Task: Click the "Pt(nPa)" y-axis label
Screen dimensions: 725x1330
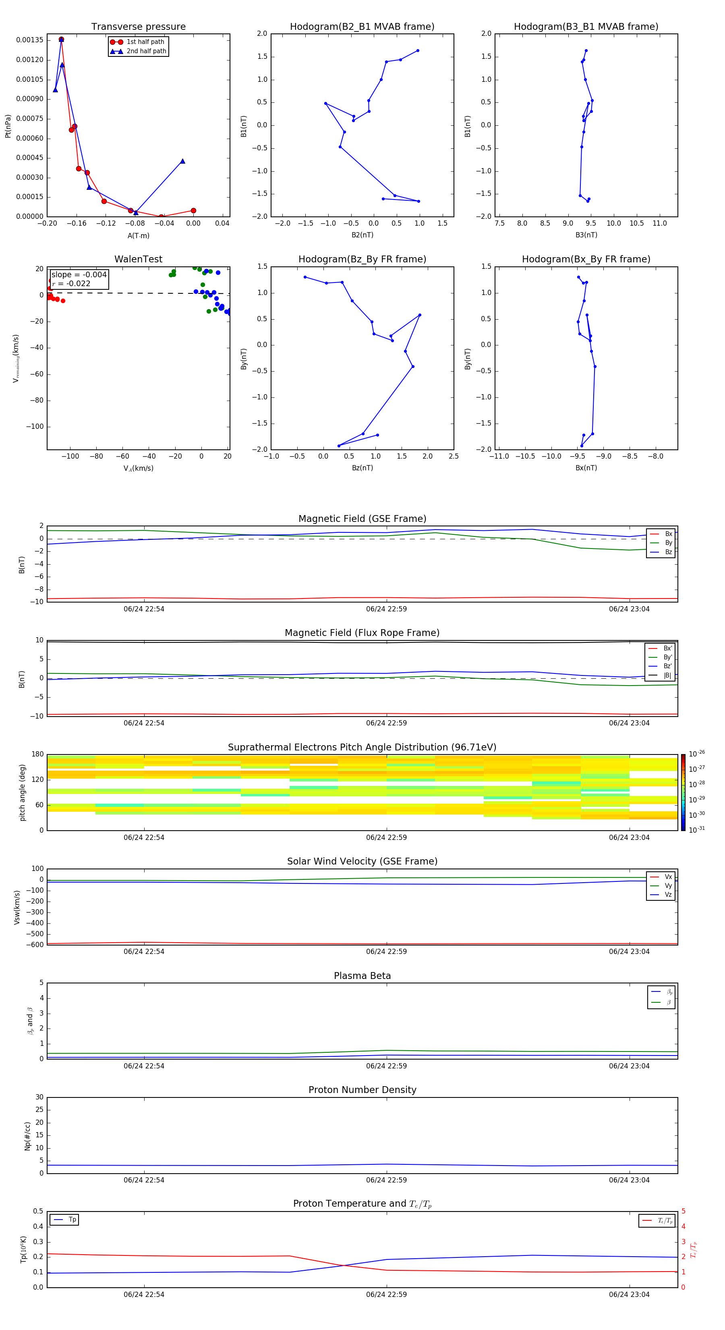Action: coord(8,126)
